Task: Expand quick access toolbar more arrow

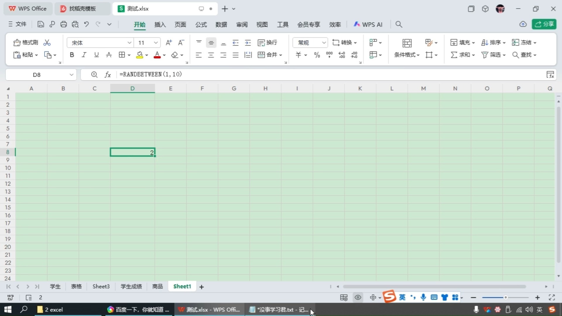Action: coord(109,24)
